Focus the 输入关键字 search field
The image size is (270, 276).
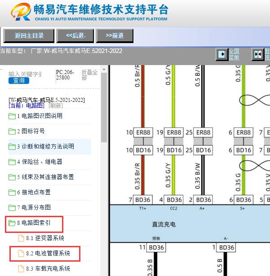click(x=25, y=74)
